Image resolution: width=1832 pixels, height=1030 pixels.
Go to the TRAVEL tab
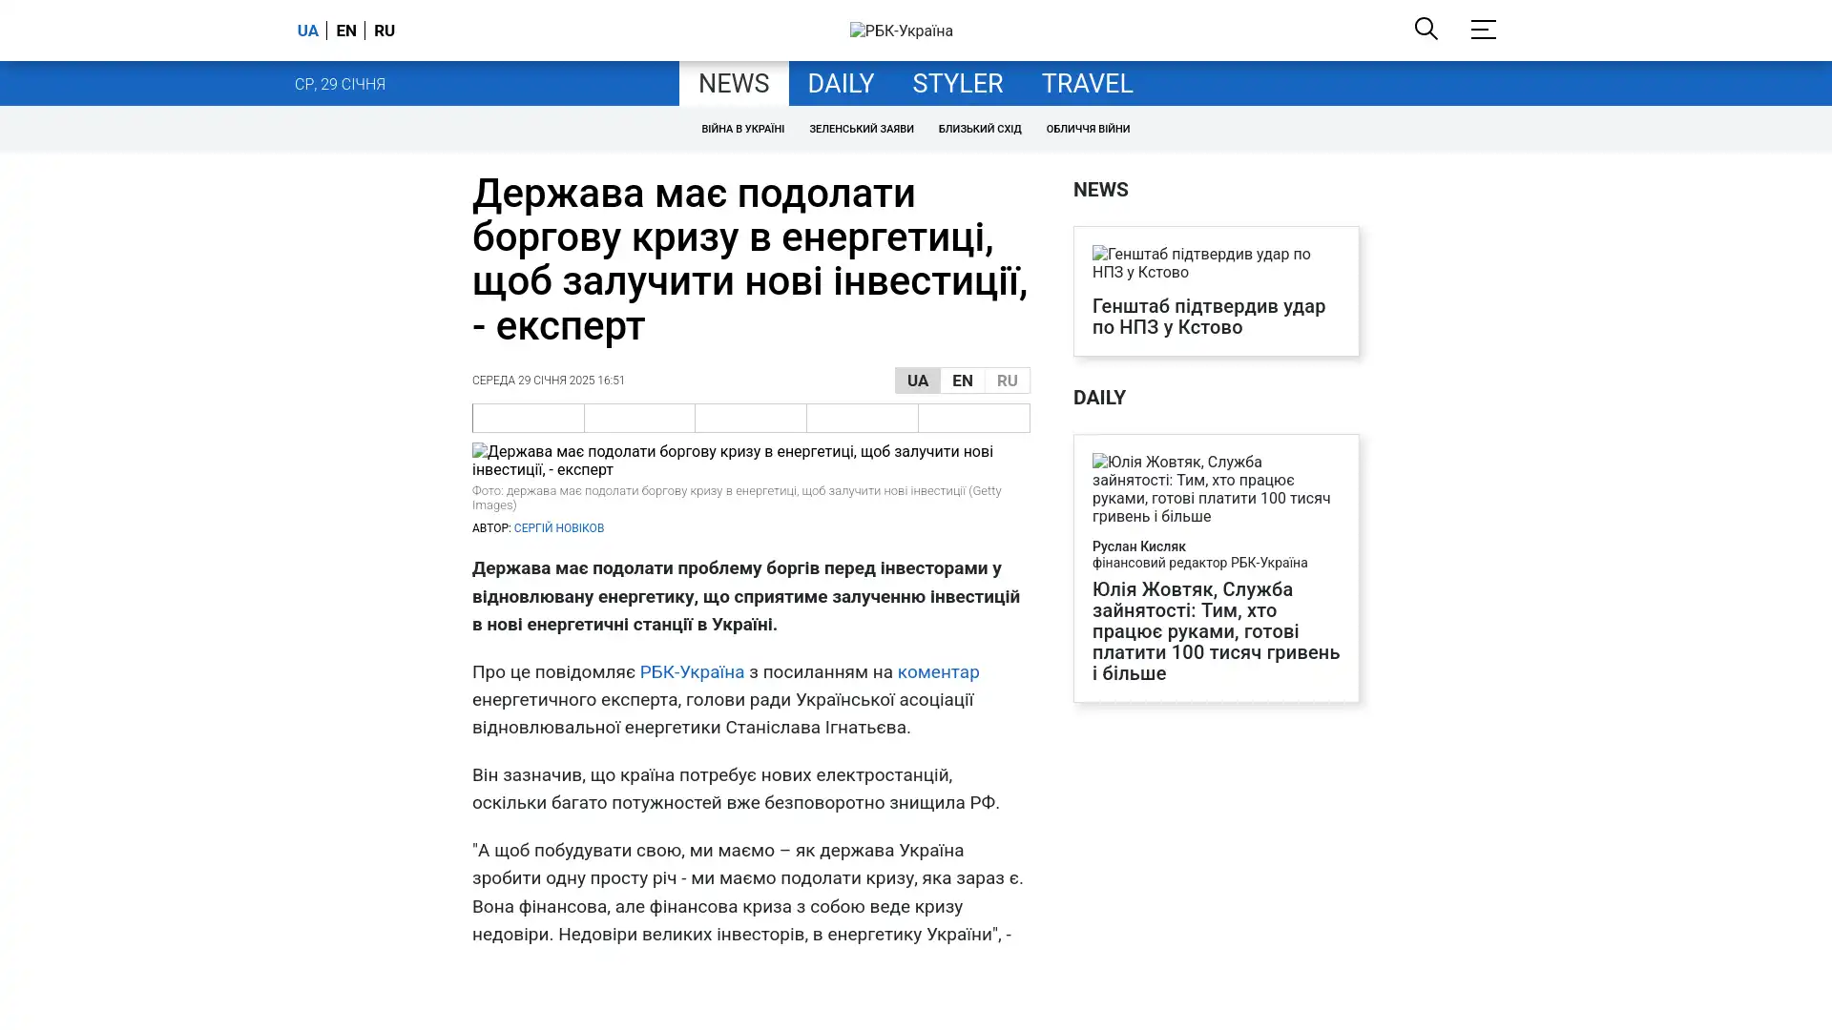[1086, 84]
